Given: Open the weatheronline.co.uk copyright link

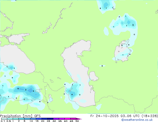Looking at the screenshot, I should tap(137, 120).
